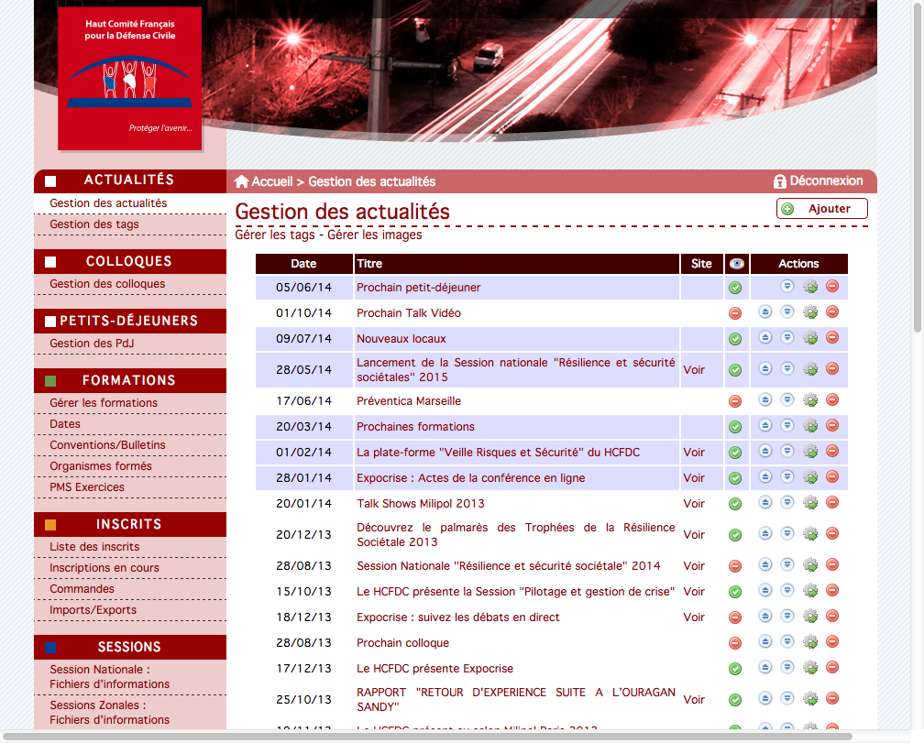Delete the Nouveaux locaux entry
The image size is (924, 743).
[x=832, y=337]
